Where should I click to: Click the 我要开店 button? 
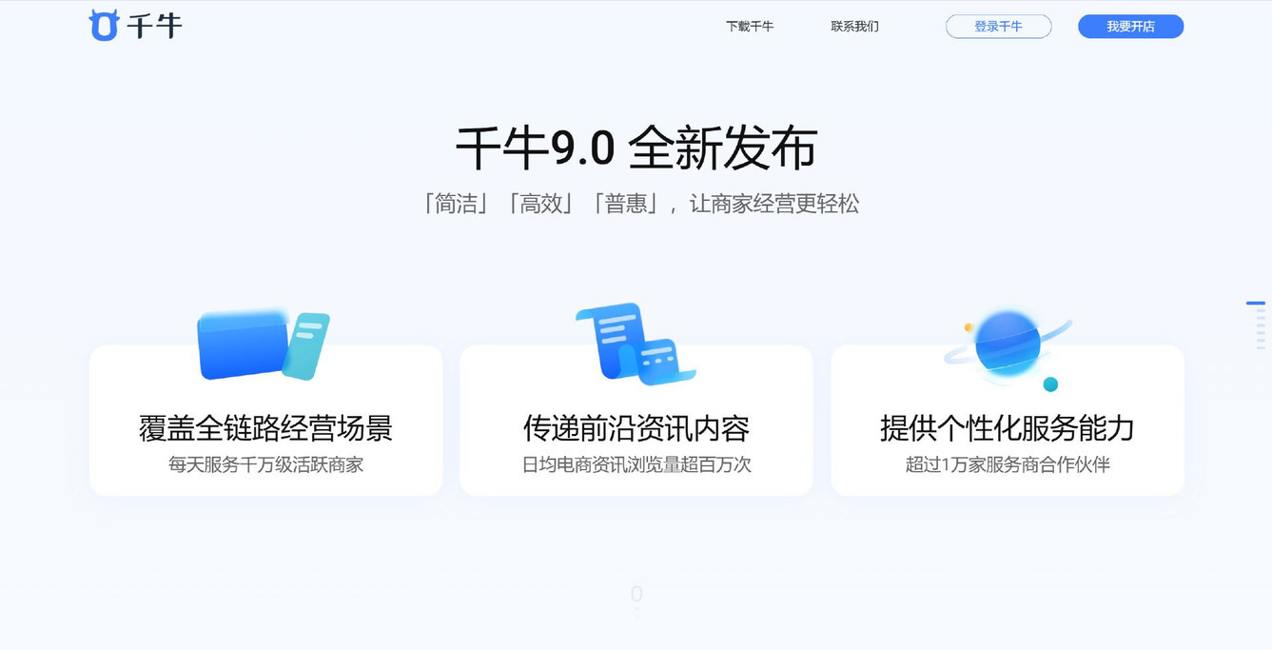[x=1130, y=27]
